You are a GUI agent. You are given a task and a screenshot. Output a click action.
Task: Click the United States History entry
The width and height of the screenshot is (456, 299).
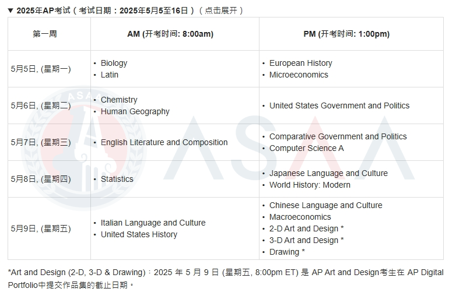coord(139,234)
